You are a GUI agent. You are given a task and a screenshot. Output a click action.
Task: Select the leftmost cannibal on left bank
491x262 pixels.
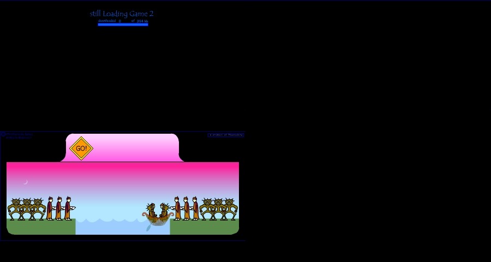[x=15, y=209]
